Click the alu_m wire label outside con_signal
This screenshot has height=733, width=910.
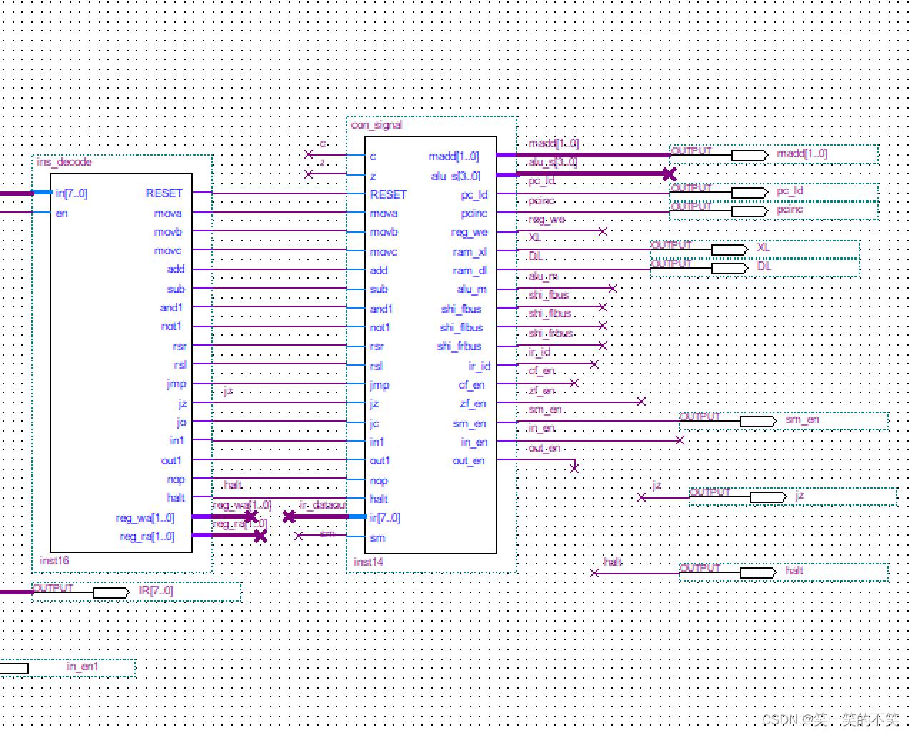click(544, 276)
